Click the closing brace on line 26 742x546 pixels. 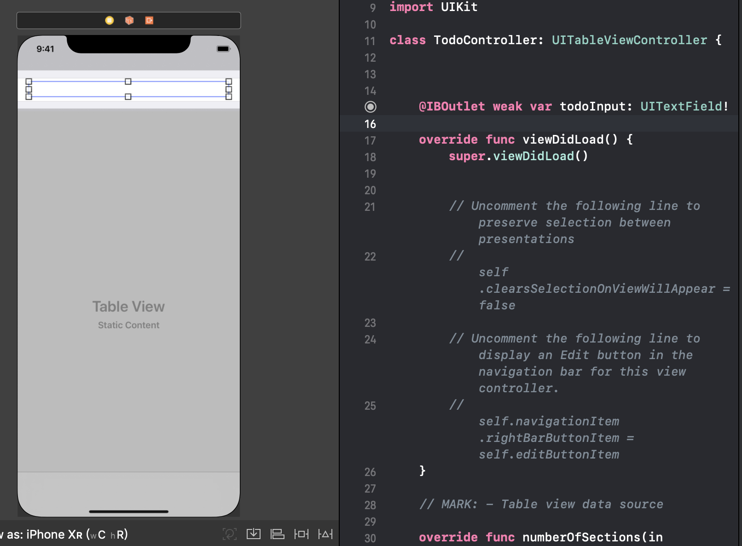tap(423, 470)
